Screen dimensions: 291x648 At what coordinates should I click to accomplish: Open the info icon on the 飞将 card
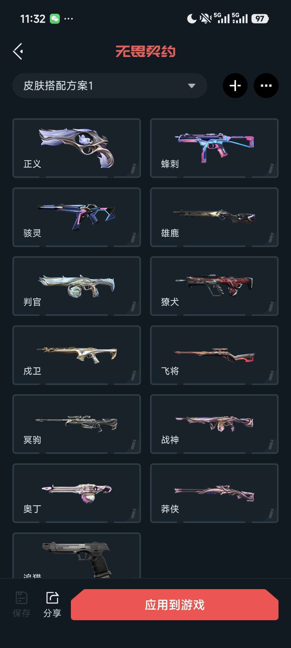[271, 375]
